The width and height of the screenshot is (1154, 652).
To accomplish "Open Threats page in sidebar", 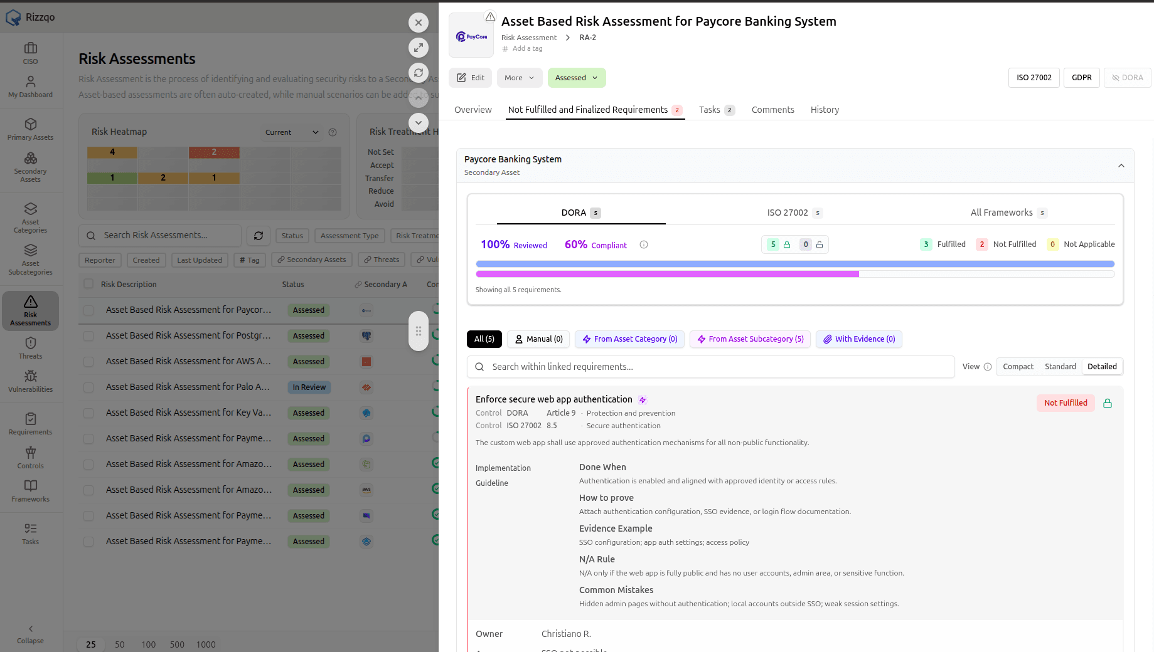I will (30, 348).
